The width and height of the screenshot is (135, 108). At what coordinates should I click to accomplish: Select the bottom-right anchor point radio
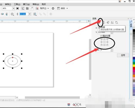(107, 45)
